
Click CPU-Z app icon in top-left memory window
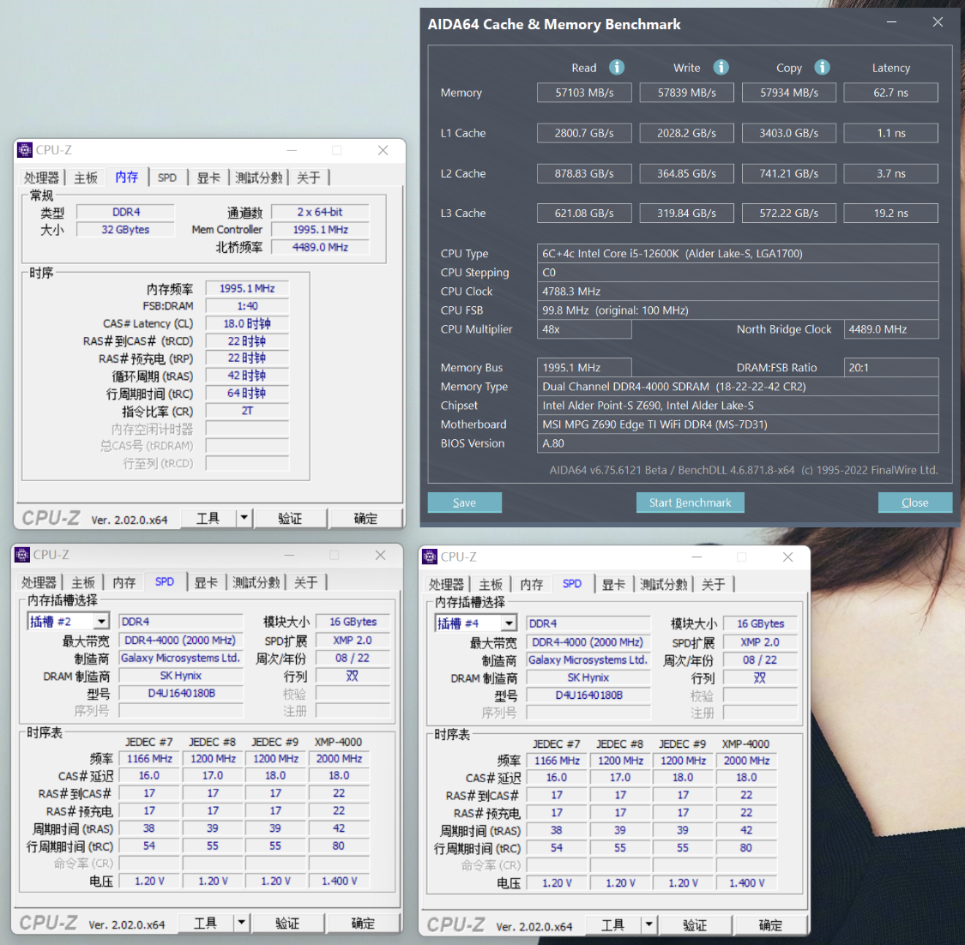[25, 150]
